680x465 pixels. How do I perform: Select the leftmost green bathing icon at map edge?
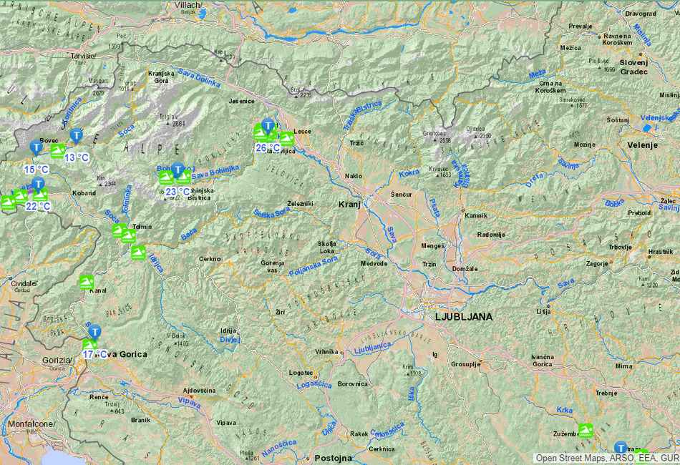point(7,202)
